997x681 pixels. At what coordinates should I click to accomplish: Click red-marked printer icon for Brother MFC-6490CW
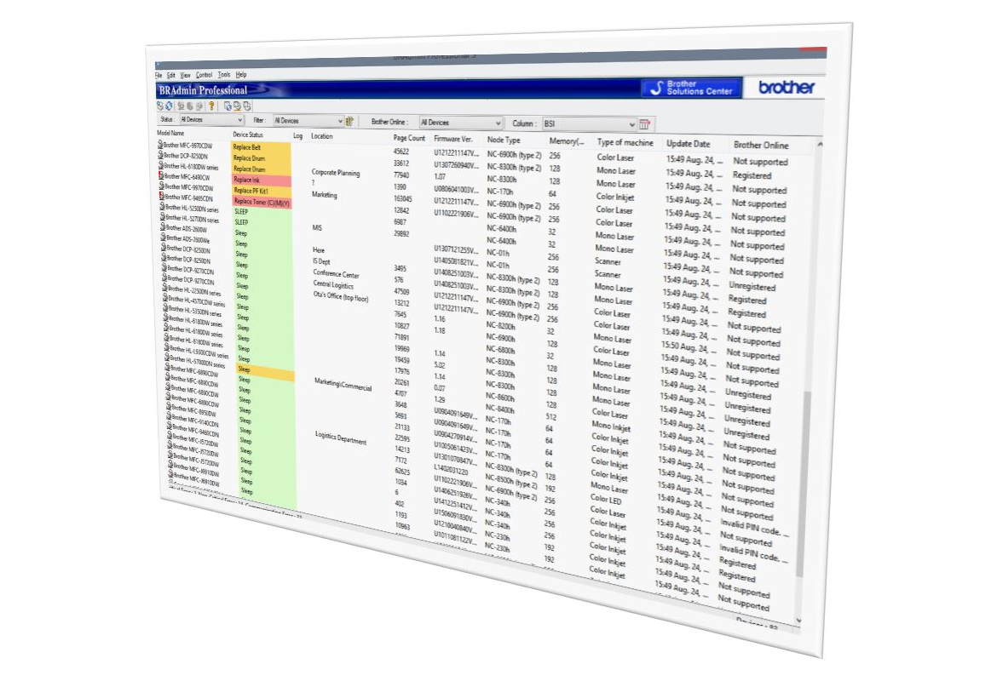click(x=161, y=176)
